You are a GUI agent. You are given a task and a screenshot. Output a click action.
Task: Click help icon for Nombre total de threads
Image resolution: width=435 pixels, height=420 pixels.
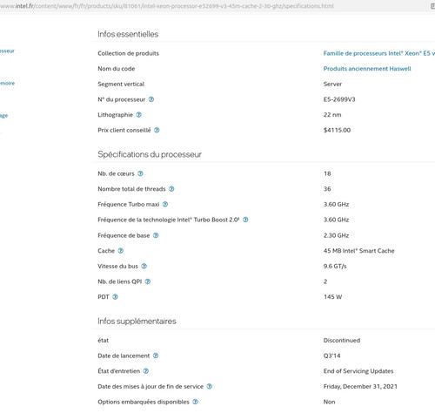click(171, 189)
